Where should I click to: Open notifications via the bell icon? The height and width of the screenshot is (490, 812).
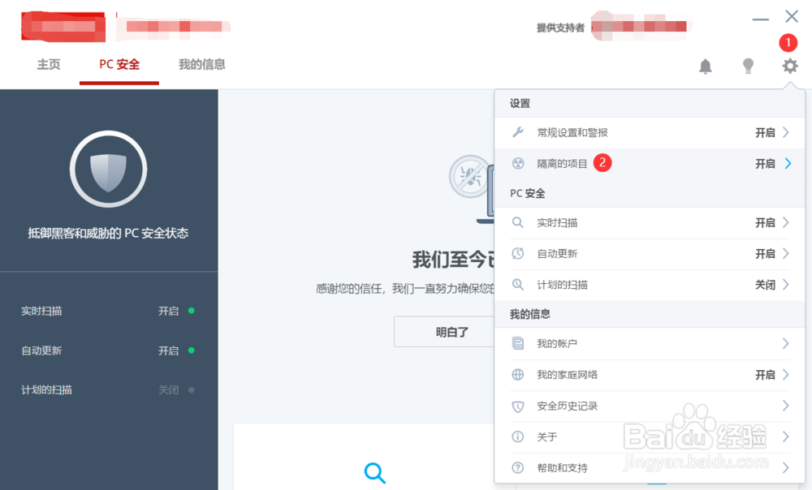tap(705, 67)
